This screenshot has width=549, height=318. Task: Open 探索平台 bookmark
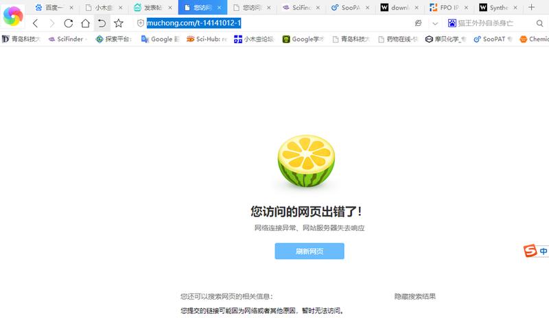[114, 39]
